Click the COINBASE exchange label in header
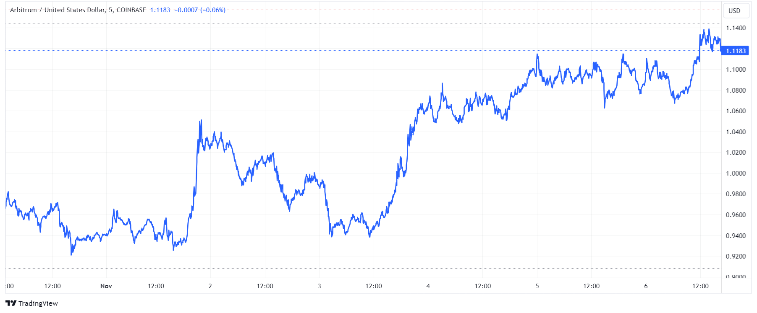 (x=131, y=10)
